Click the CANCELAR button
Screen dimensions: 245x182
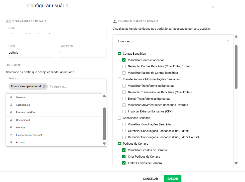point(150,179)
